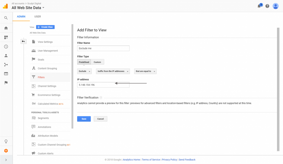Screen dimensions: 283x164
Task: Expand the left sidebar with chevron
Action: click(6, 160)
